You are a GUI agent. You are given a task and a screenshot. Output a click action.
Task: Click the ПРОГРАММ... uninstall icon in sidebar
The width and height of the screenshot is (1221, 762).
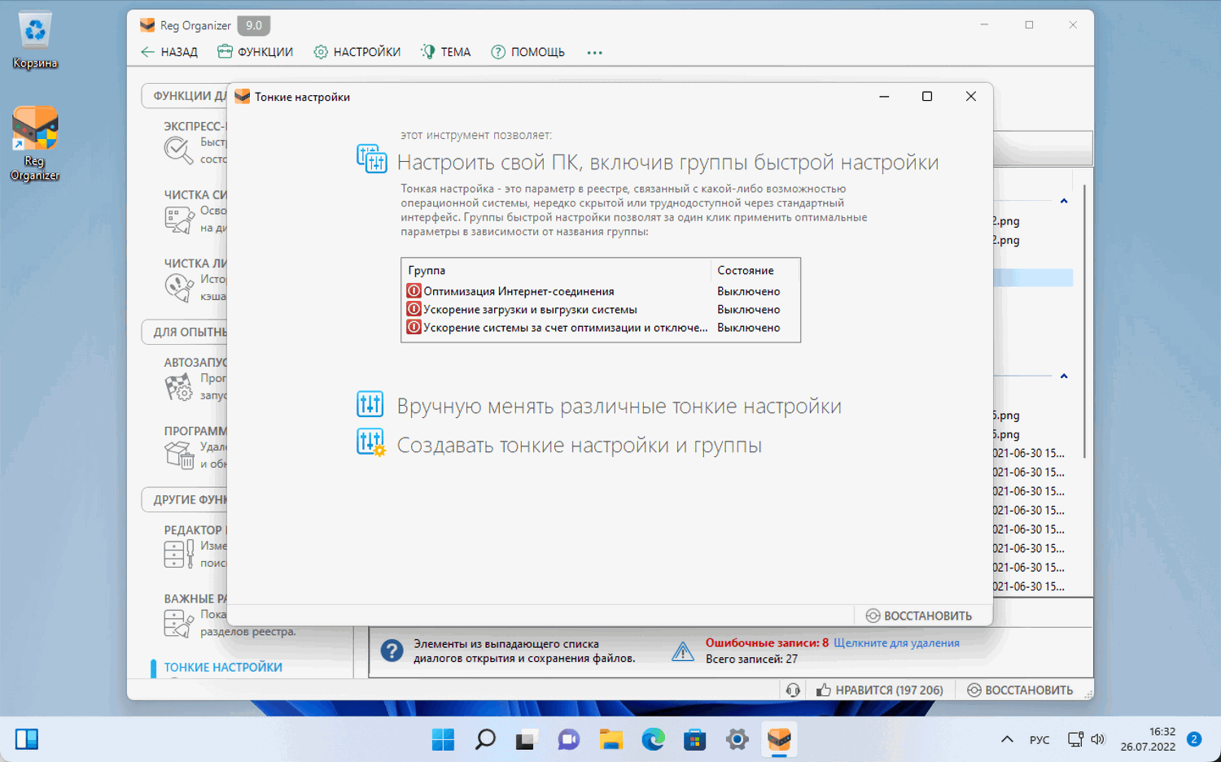178,455
